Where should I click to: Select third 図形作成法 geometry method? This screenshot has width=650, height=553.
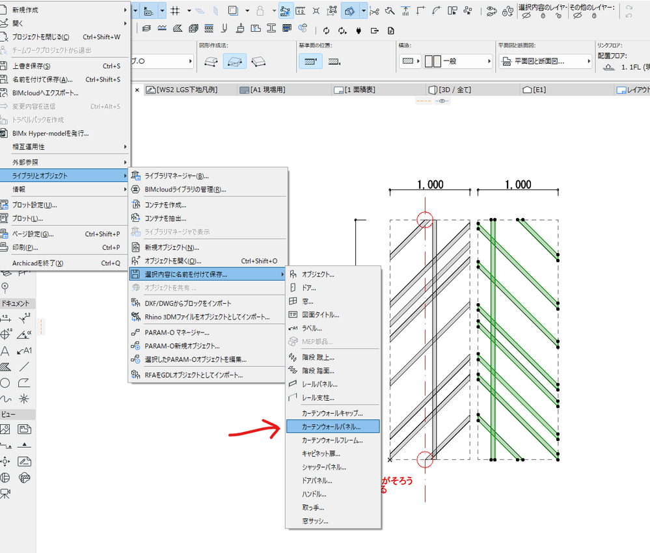click(x=259, y=62)
